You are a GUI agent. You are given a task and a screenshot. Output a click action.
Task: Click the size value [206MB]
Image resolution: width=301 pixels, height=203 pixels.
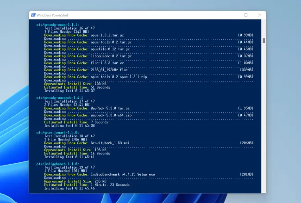[x=247, y=143]
